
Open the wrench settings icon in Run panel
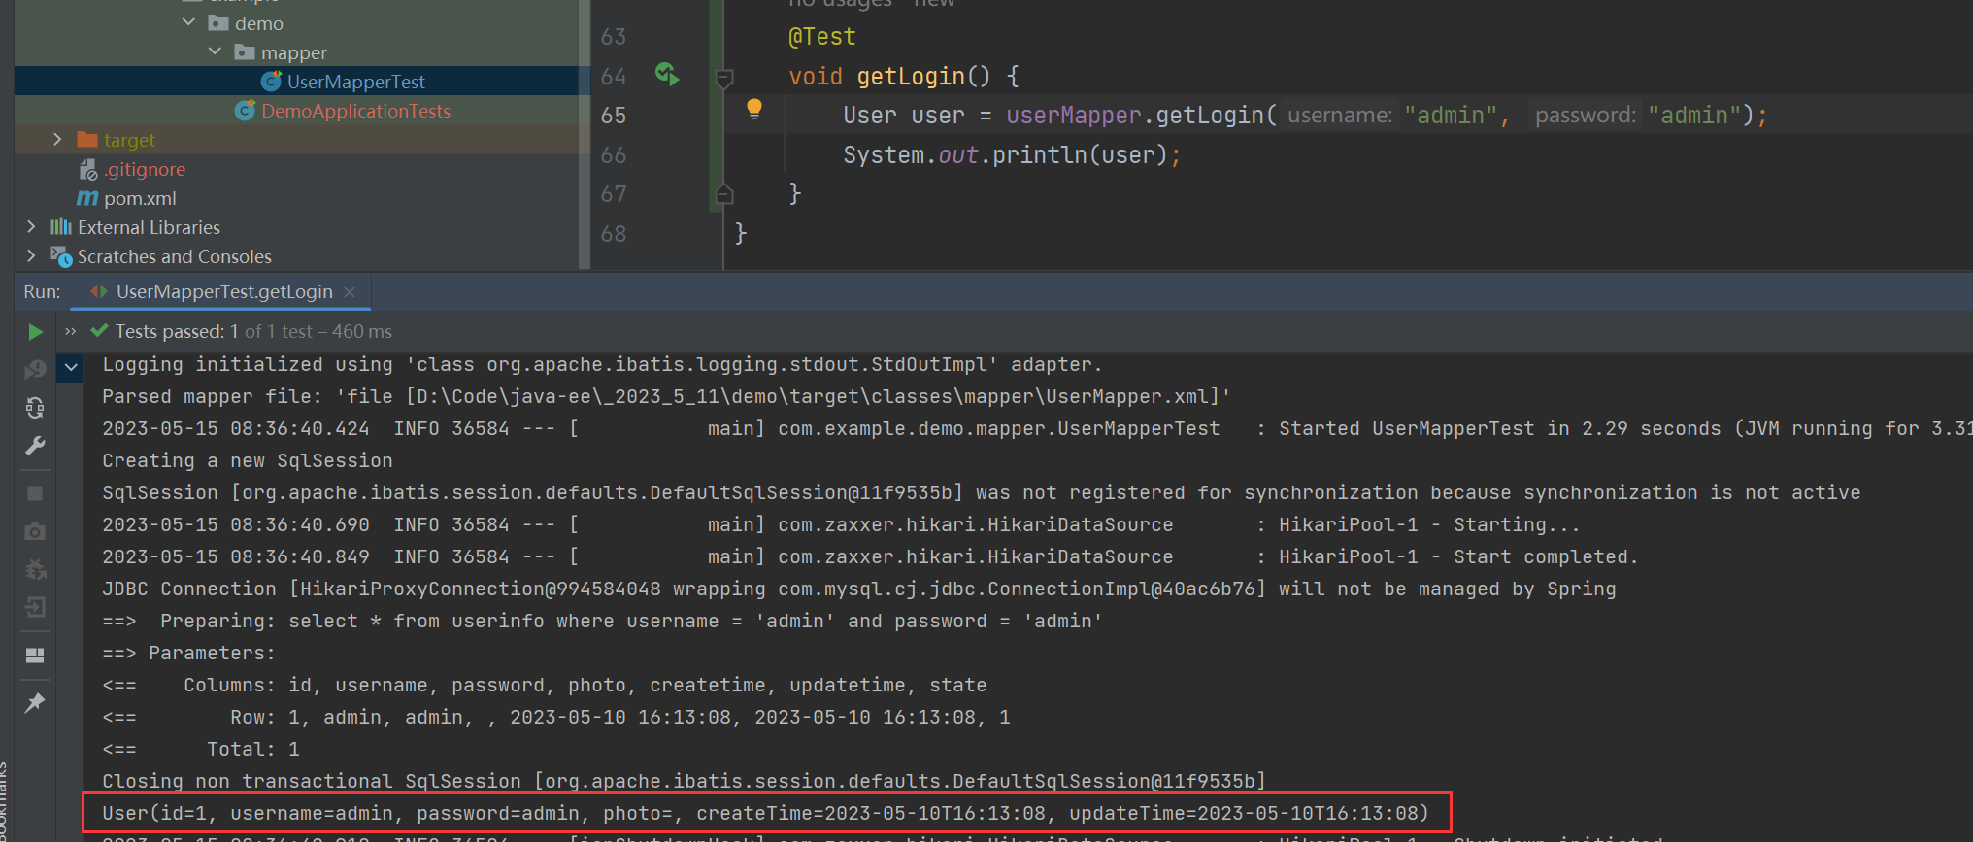click(x=35, y=446)
